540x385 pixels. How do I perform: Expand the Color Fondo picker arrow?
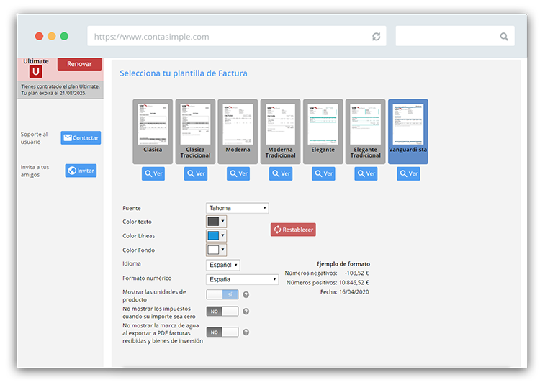coord(222,250)
